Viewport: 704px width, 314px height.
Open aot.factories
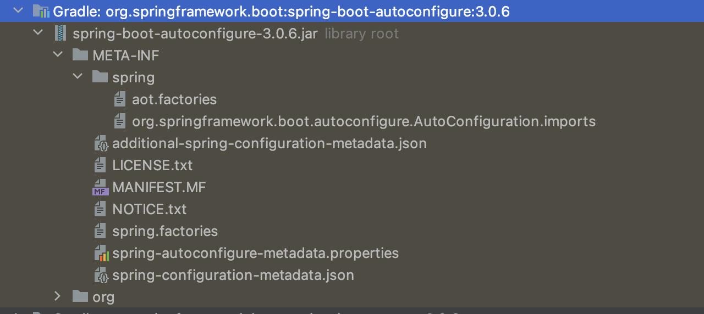tap(174, 99)
